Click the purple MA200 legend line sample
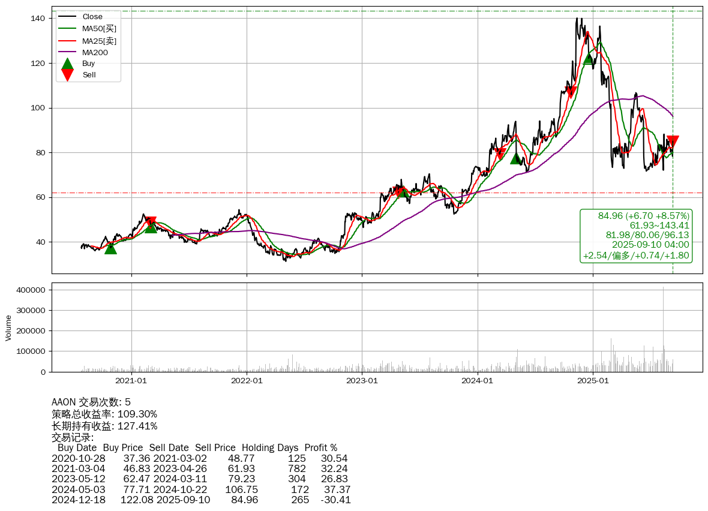708x511 pixels. (x=68, y=52)
